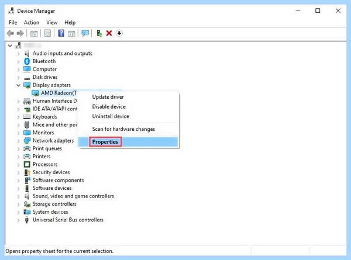Viewport: 351px width, 260px height.
Task: Expand the Processors category
Action: [18, 165]
